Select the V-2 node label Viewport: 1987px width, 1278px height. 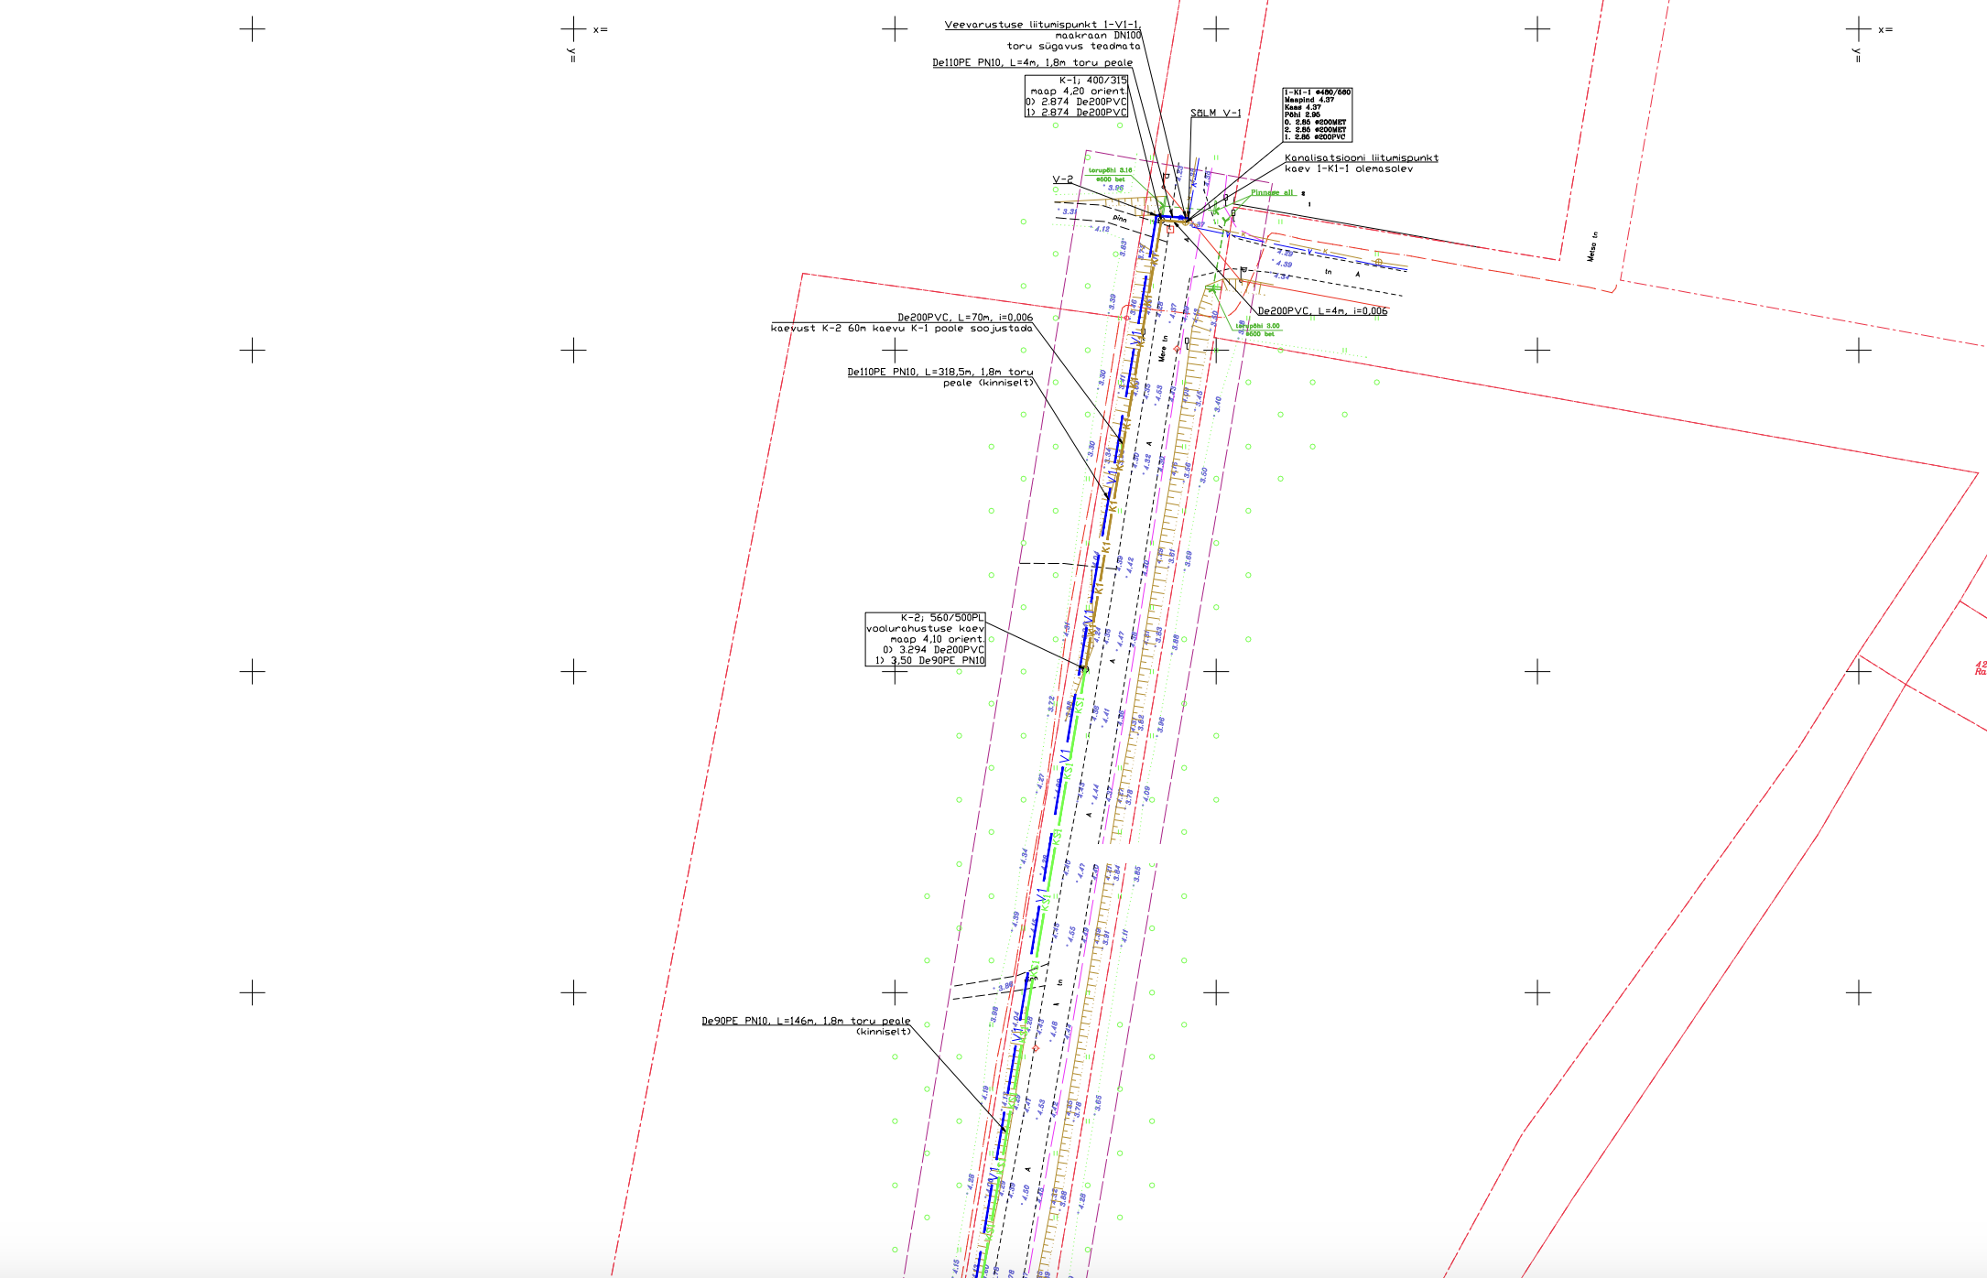pos(1062,179)
